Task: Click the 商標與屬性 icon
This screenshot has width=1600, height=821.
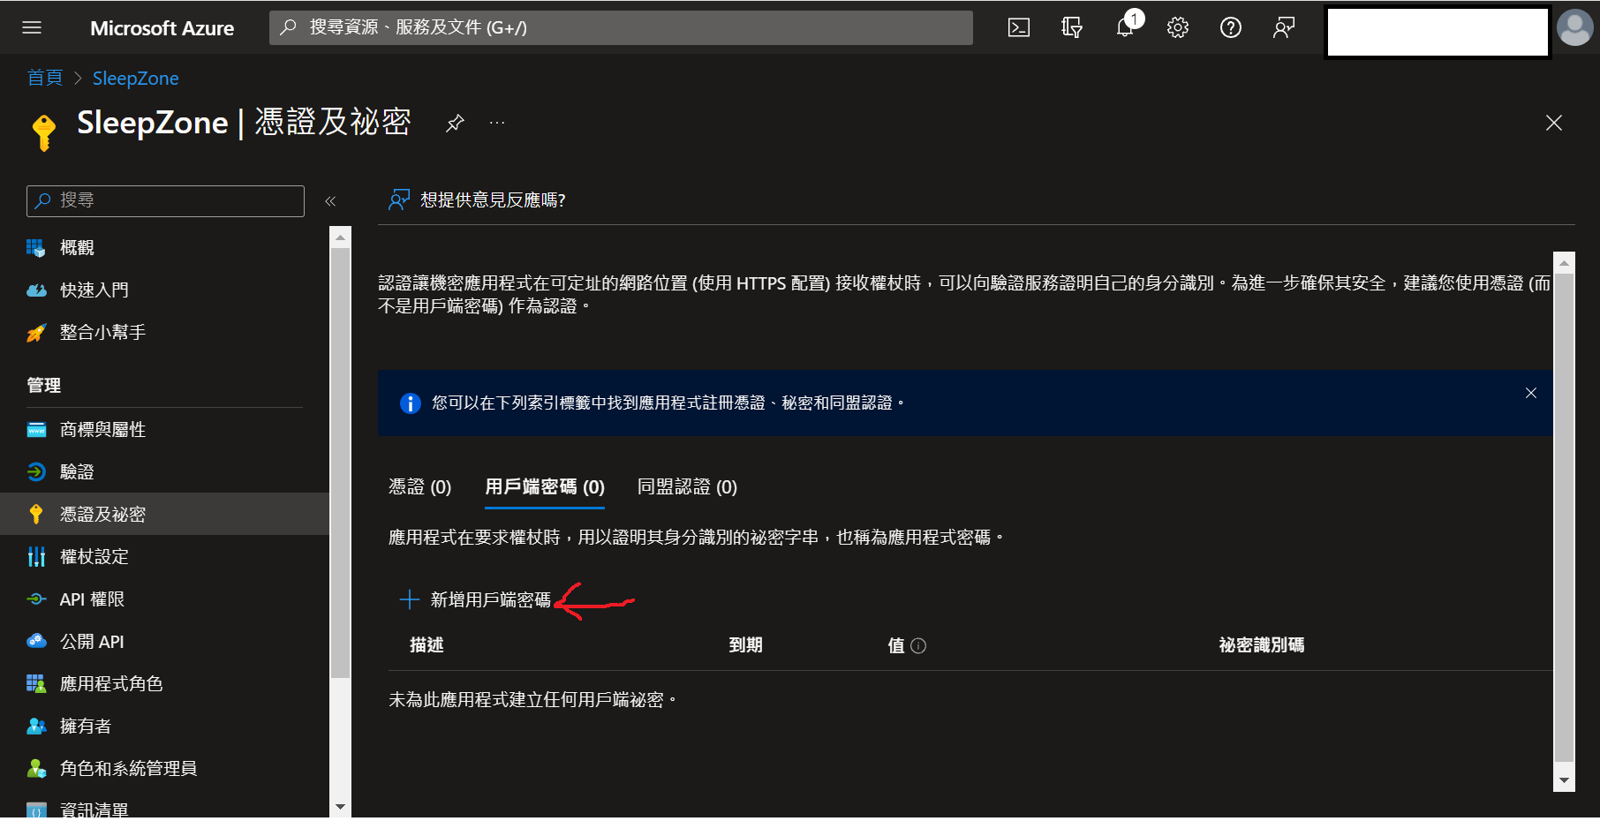Action: coord(36,430)
